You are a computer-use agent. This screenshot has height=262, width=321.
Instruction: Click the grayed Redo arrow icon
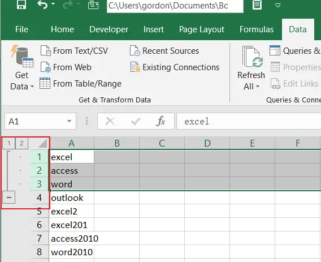(x=68, y=5)
